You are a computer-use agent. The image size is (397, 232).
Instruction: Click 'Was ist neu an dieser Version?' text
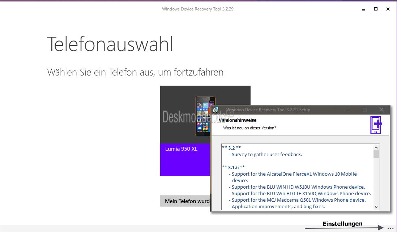249,128
